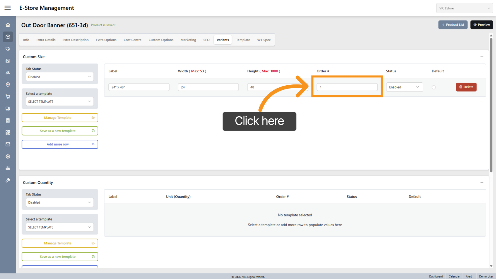This screenshot has height=279, width=496.
Task: Open settings gear in sidebar
Action: coord(8,156)
